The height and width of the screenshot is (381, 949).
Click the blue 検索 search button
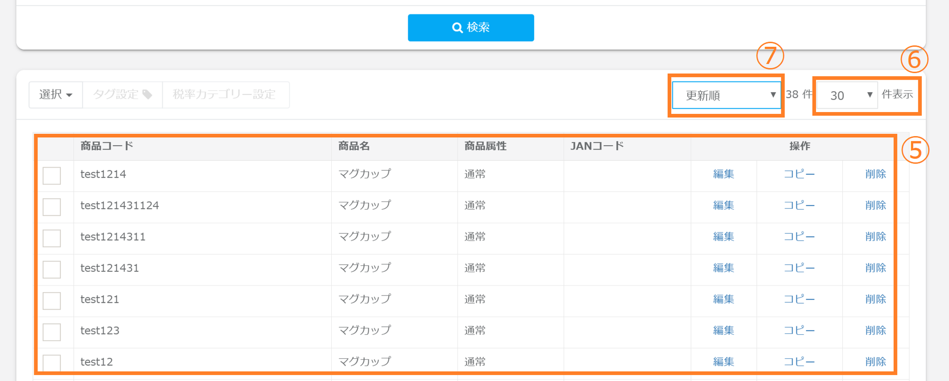(471, 28)
